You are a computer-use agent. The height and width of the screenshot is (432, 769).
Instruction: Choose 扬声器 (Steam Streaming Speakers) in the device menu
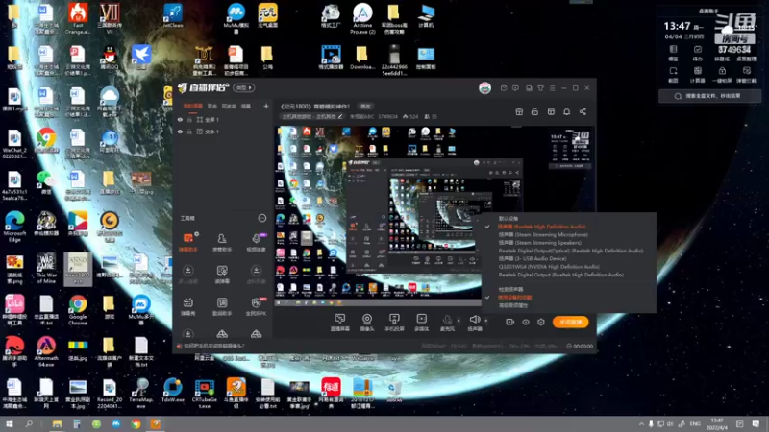tap(539, 243)
